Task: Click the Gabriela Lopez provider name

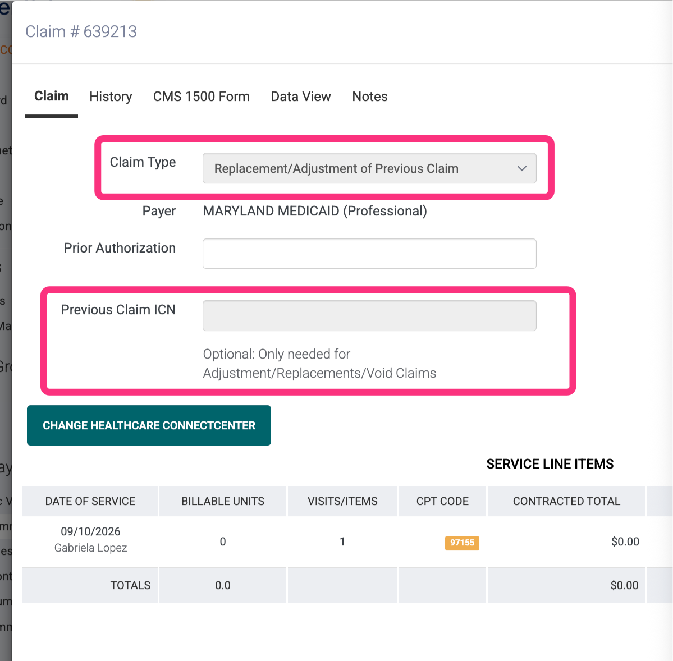Action: (90, 548)
